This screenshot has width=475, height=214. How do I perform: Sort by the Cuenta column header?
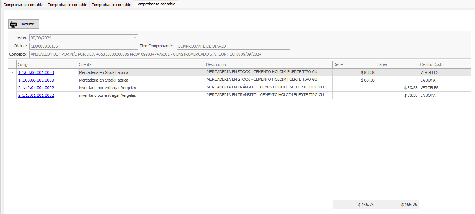point(141,64)
